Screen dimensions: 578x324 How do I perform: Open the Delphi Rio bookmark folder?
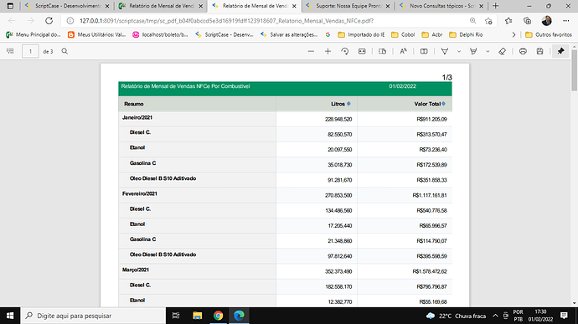(x=466, y=34)
